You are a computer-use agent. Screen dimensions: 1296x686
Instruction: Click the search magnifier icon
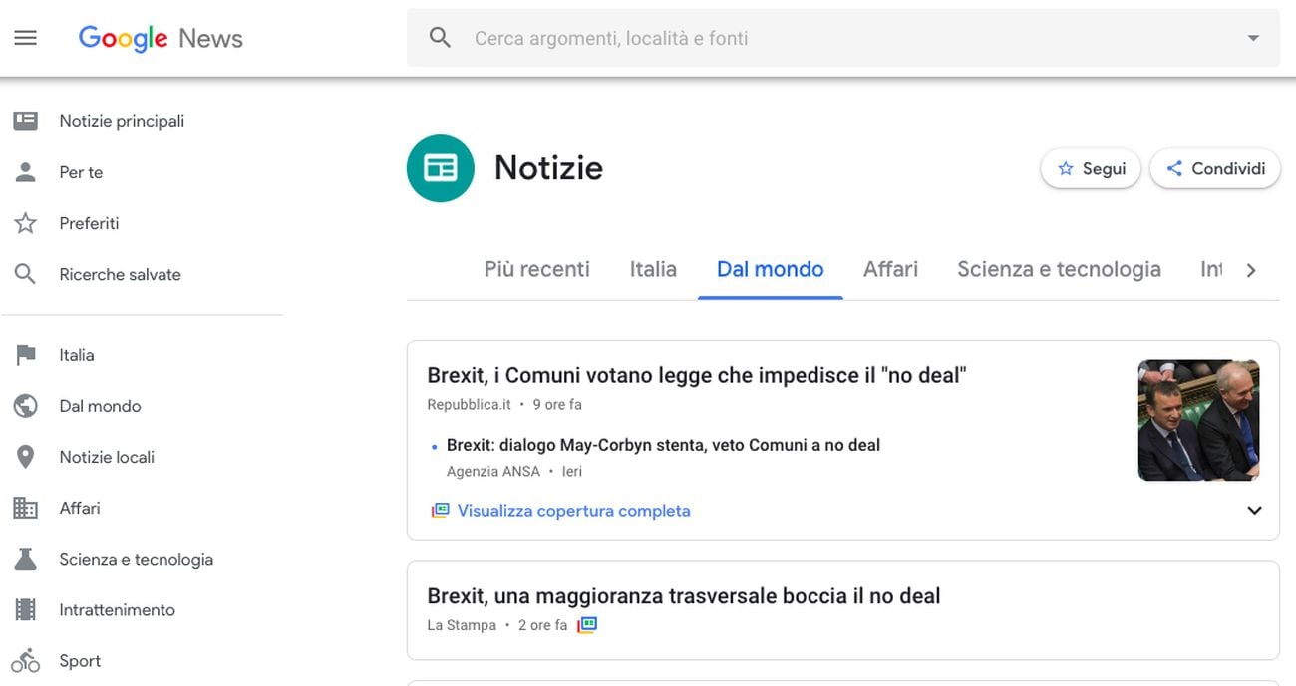coord(440,38)
